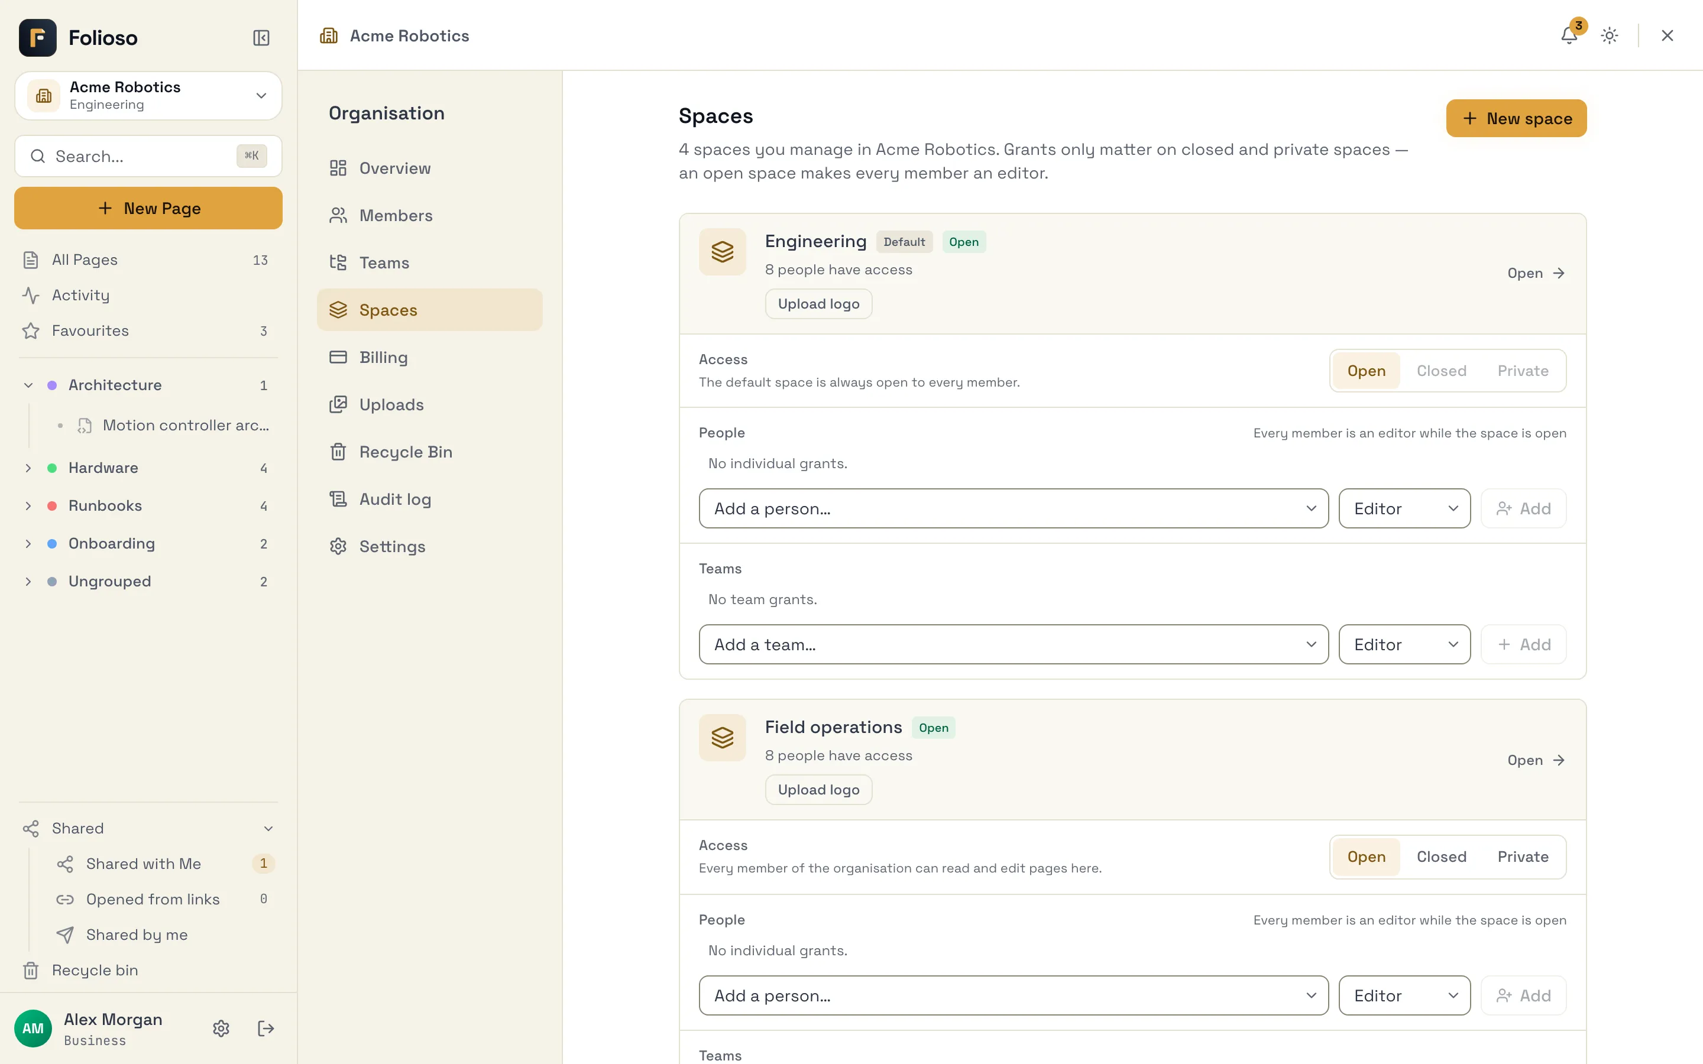Open the Audit log
The height and width of the screenshot is (1064, 1703).
tap(429, 499)
